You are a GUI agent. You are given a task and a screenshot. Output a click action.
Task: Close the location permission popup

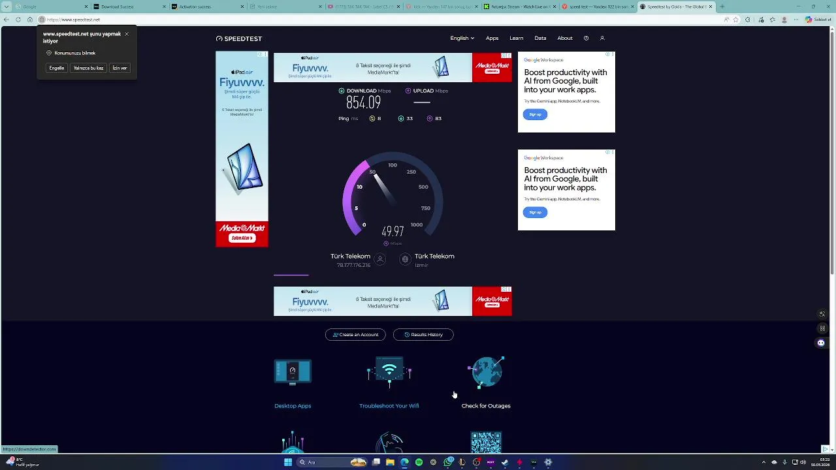[127, 34]
